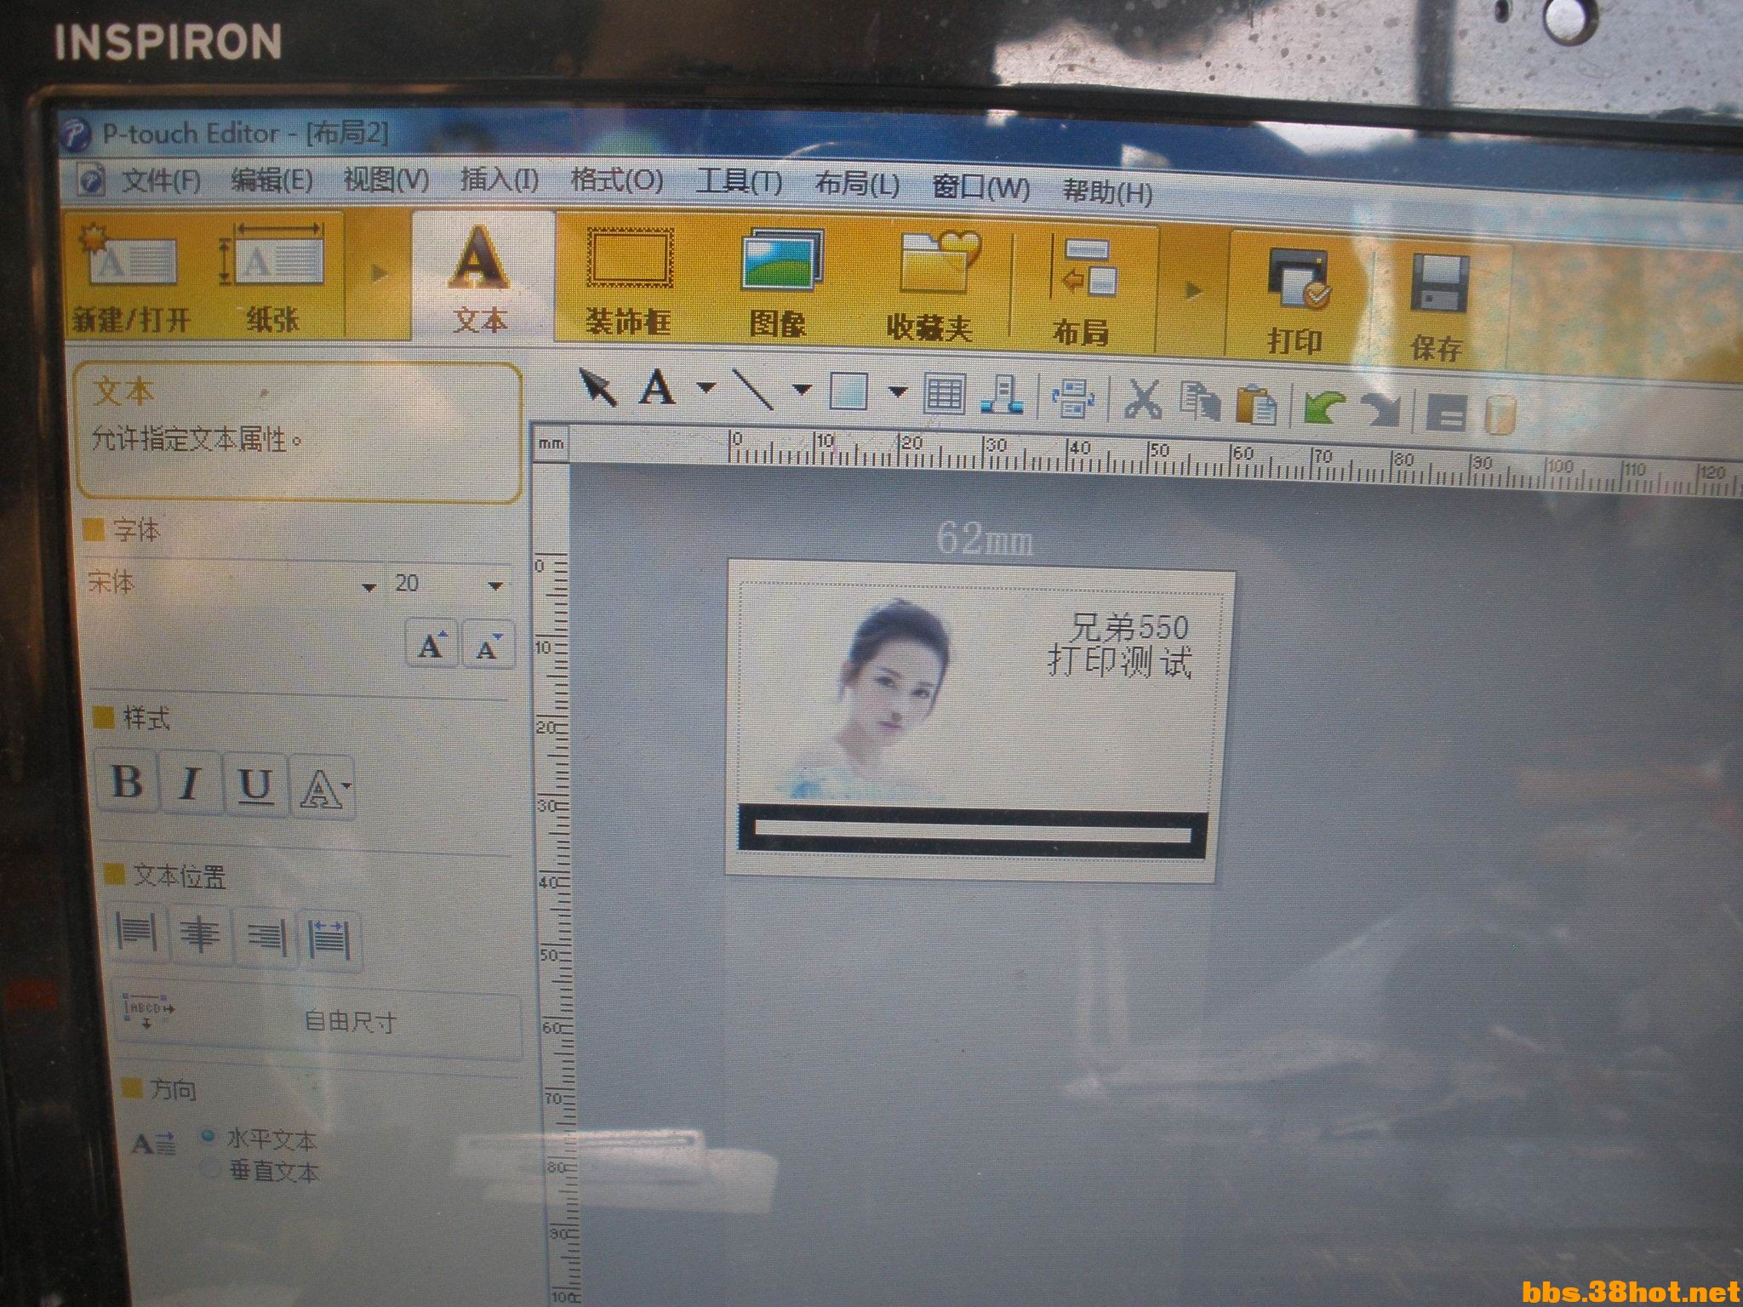Select the arrow pointer tool
1743x1307 pixels.
point(598,388)
